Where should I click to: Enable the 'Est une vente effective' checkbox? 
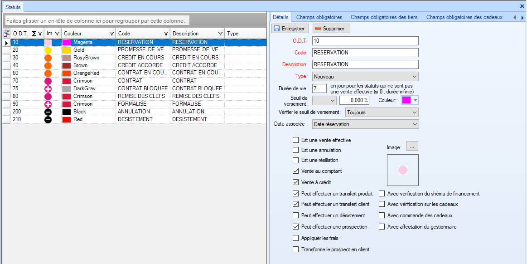[x=296, y=140]
